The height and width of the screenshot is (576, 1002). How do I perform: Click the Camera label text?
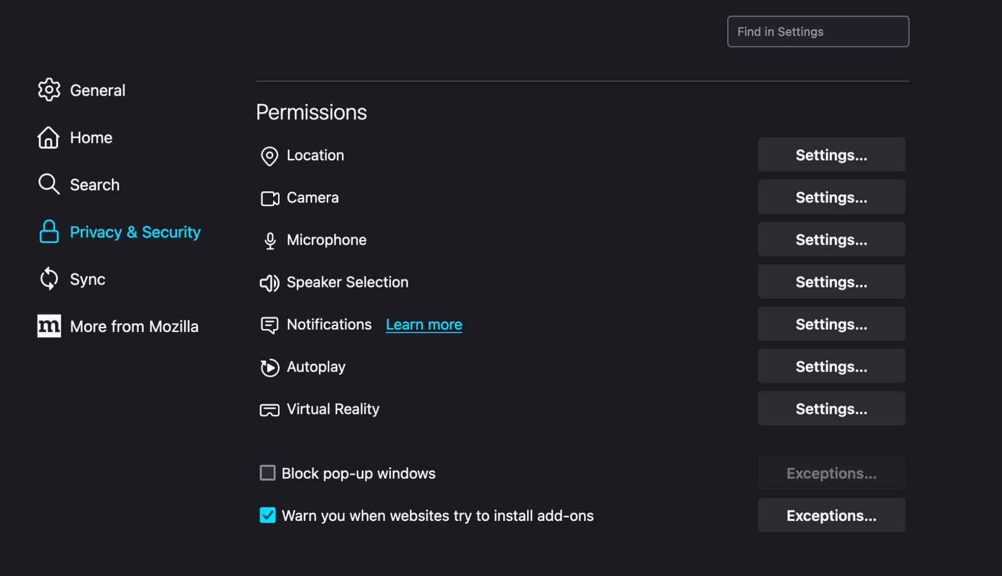point(312,197)
